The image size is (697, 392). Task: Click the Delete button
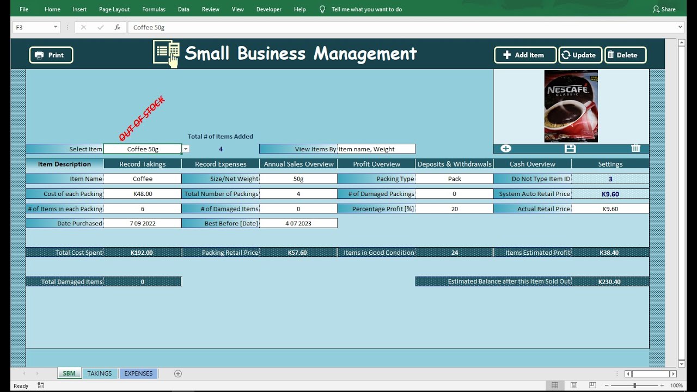coord(625,55)
